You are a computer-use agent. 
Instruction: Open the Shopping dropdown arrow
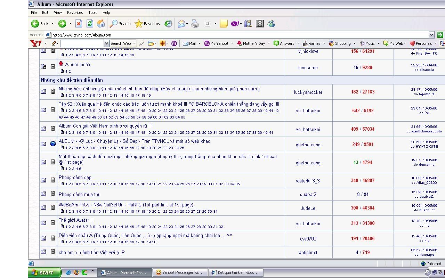point(354,43)
